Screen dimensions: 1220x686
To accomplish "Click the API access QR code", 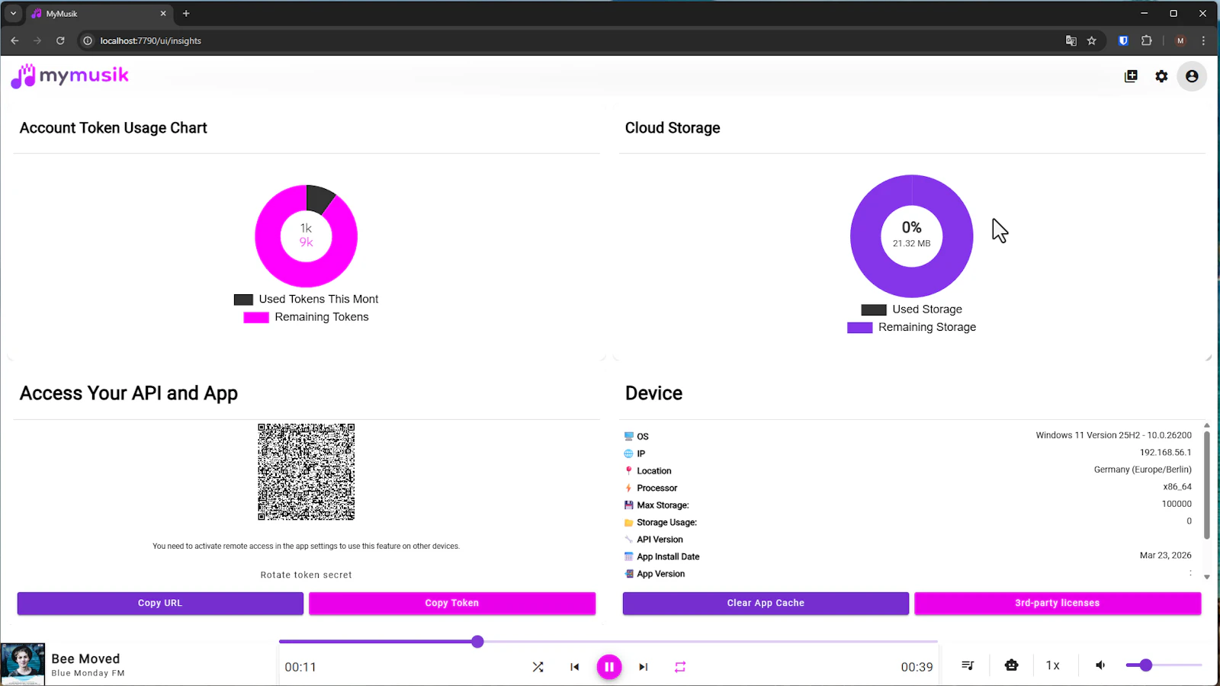I will coord(306,472).
